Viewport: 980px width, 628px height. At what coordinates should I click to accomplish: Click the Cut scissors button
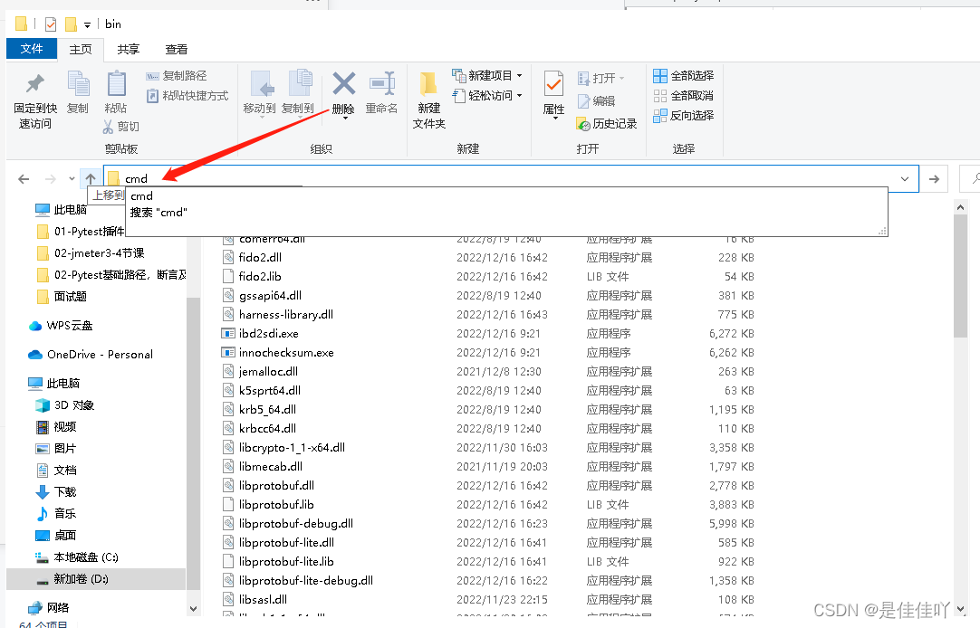(x=120, y=127)
